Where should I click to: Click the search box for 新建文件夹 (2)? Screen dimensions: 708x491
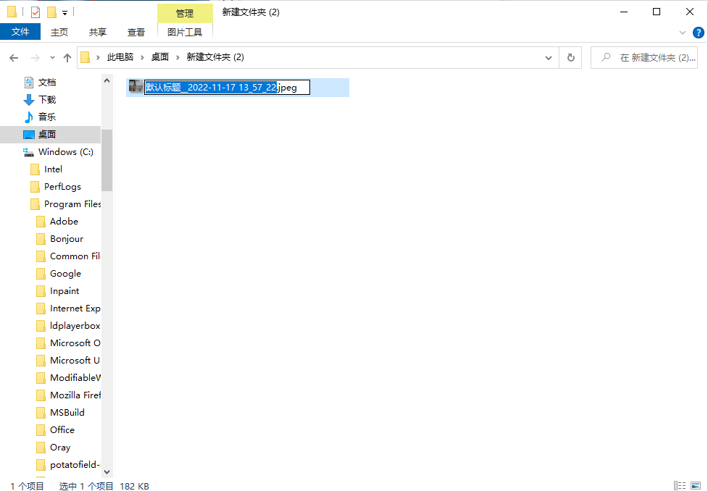644,58
